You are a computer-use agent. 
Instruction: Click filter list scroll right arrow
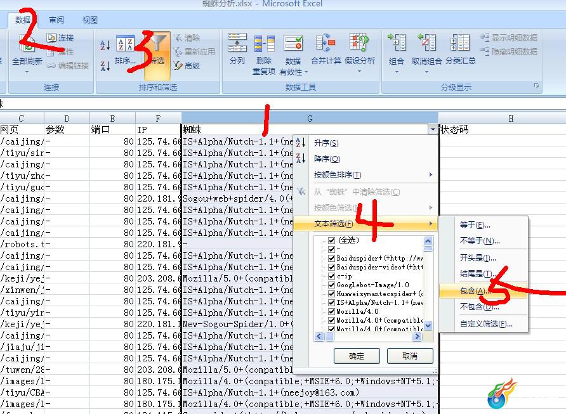click(x=418, y=337)
